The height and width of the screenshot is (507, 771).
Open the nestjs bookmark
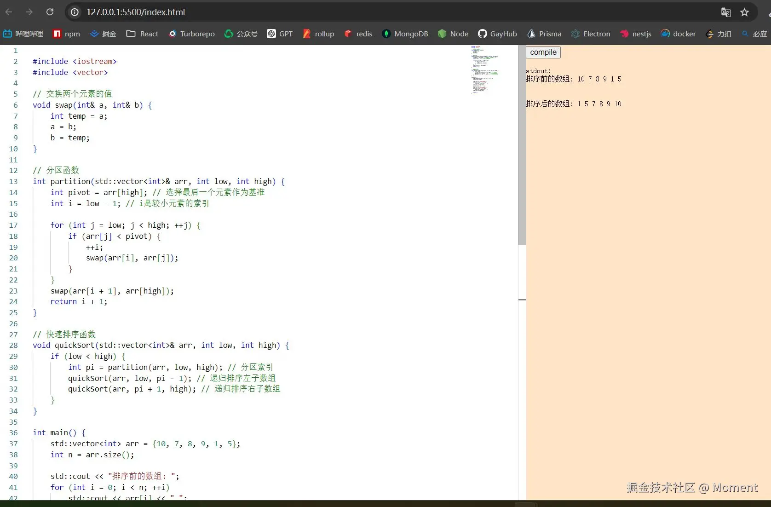(636, 34)
